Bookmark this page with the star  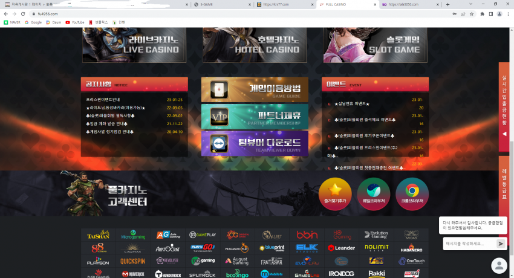point(472,14)
